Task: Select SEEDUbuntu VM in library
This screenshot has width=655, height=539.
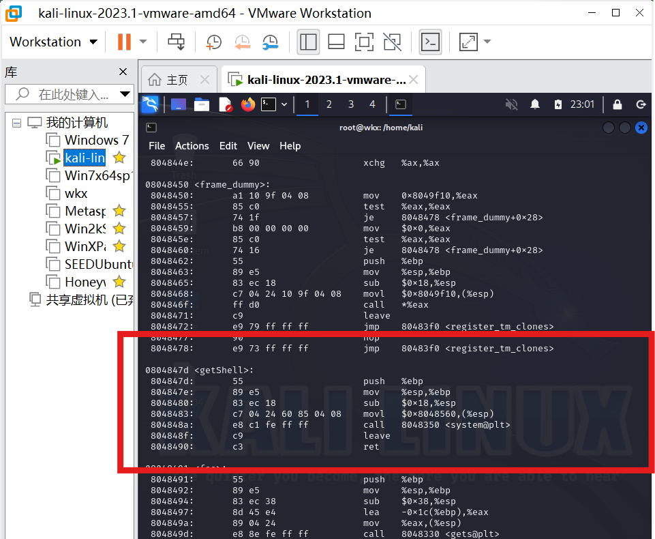Action: 89,264
